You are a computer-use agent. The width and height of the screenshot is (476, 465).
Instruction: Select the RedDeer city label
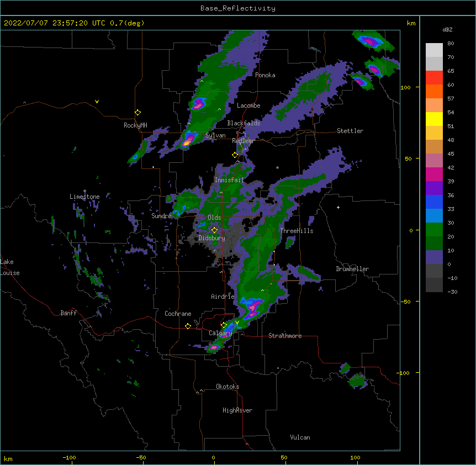243,141
